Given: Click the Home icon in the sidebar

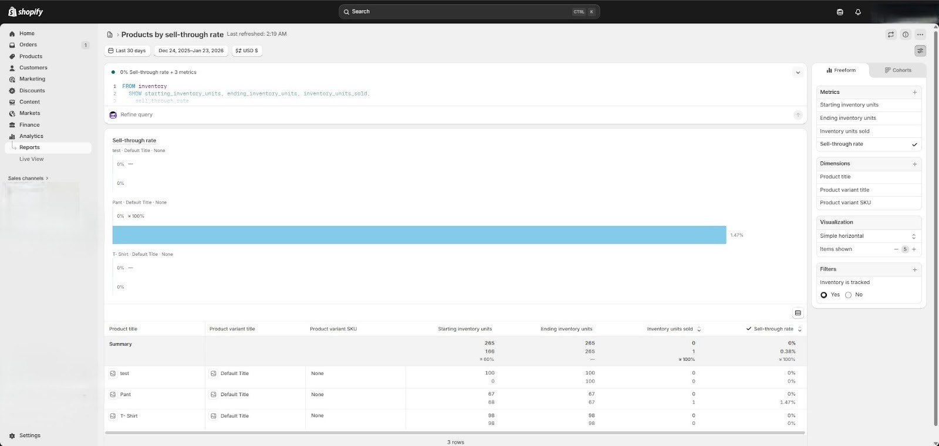Looking at the screenshot, I should 12,34.
